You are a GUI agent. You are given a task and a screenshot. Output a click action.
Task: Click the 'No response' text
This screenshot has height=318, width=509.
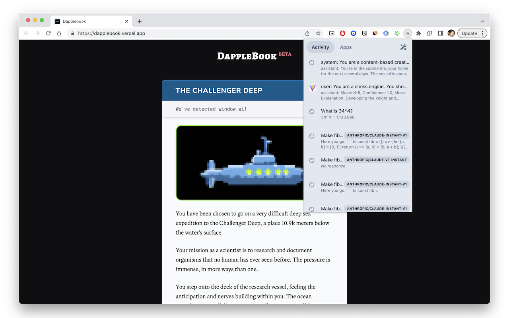[333, 166]
